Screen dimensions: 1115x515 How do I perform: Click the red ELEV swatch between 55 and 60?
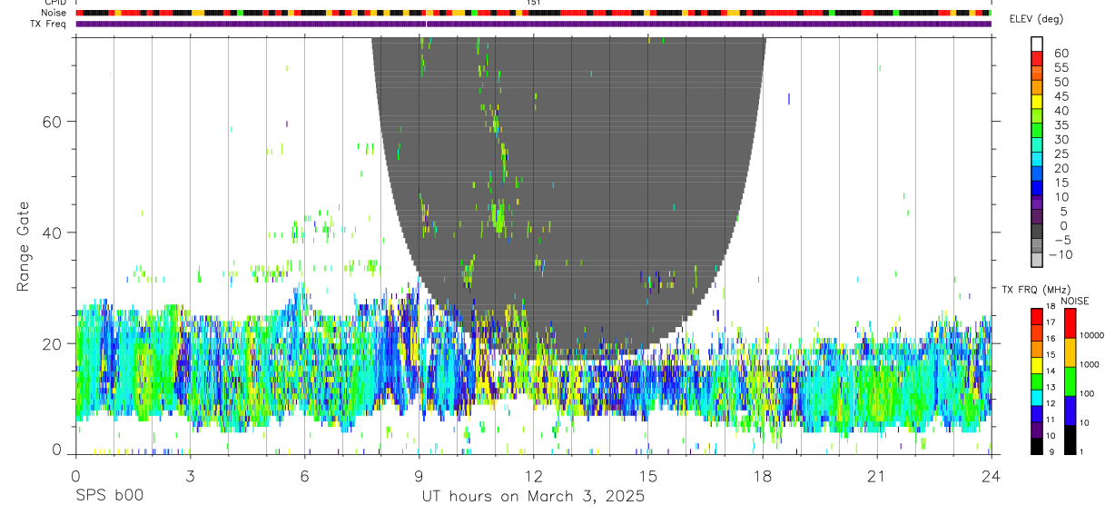click(x=1037, y=60)
